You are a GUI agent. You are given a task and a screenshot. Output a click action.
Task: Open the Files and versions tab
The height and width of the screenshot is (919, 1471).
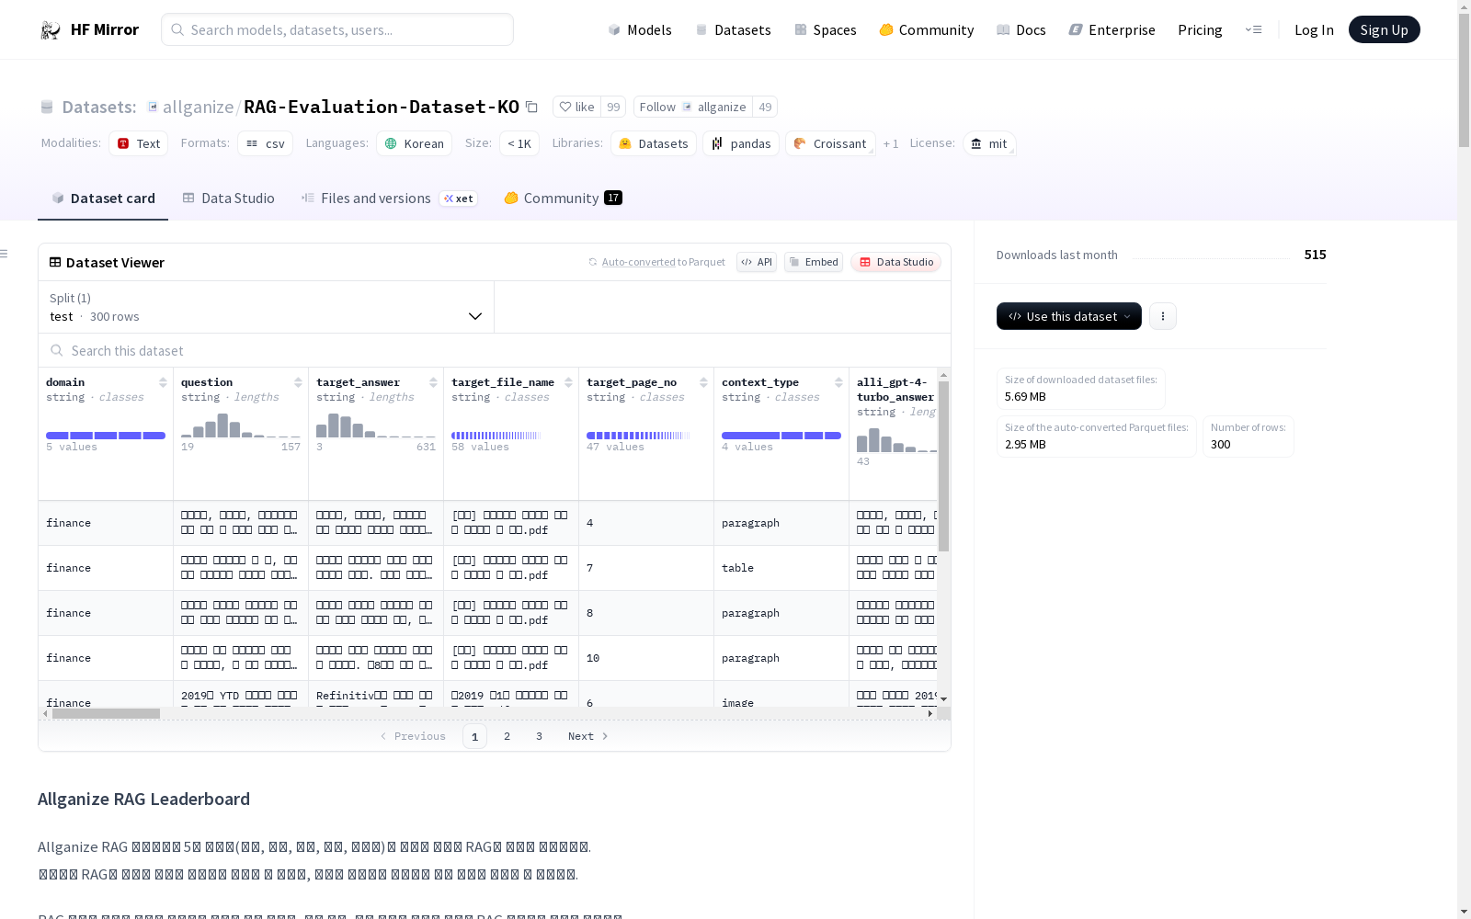coord(389,199)
